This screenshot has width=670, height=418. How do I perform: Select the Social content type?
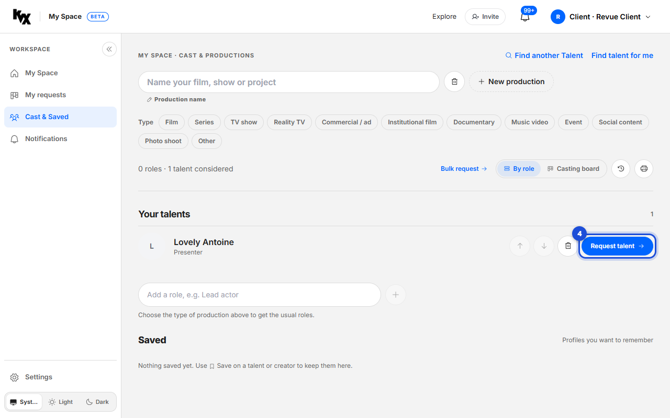(x=620, y=122)
